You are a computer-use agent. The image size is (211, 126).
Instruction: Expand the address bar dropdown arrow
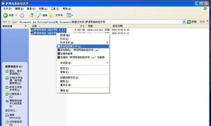pos(184,22)
